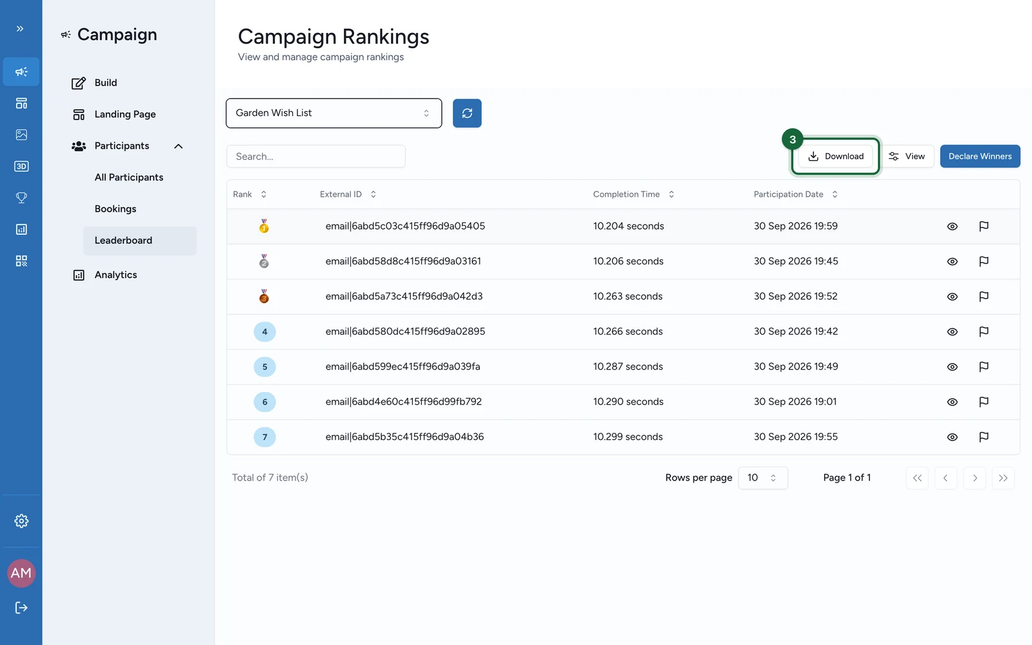Go to first page
Image resolution: width=1032 pixels, height=645 pixels.
point(917,478)
